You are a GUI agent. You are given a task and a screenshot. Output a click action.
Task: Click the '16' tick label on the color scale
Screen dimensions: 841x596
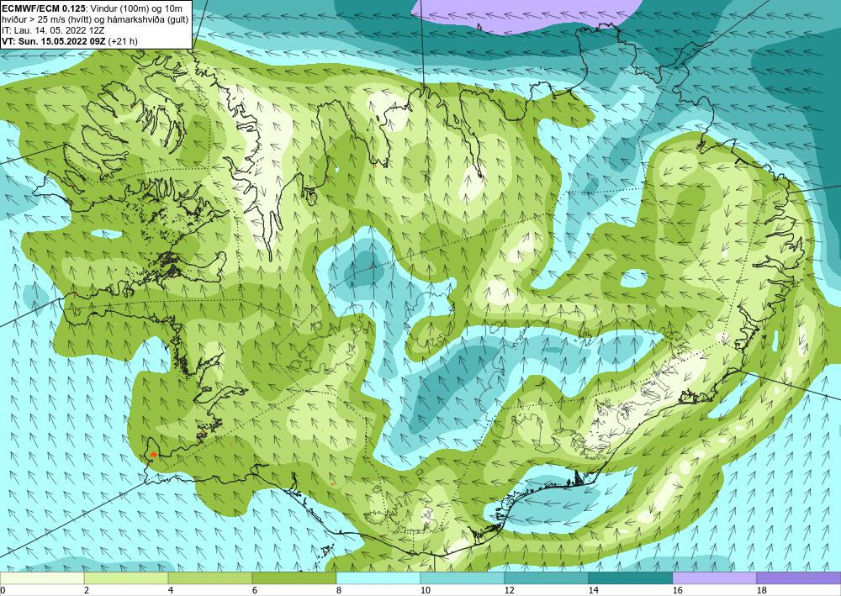coord(677,591)
